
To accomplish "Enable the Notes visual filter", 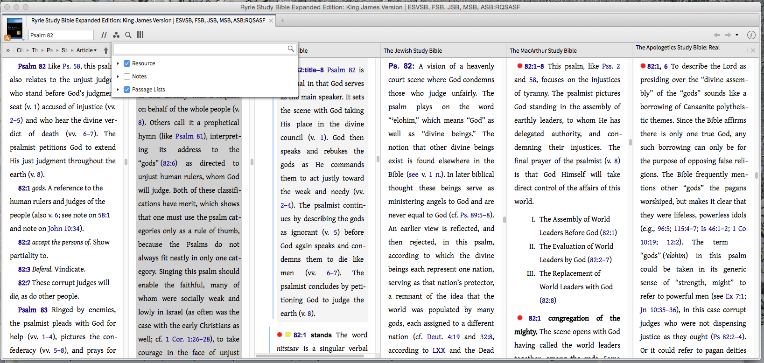I will (127, 77).
